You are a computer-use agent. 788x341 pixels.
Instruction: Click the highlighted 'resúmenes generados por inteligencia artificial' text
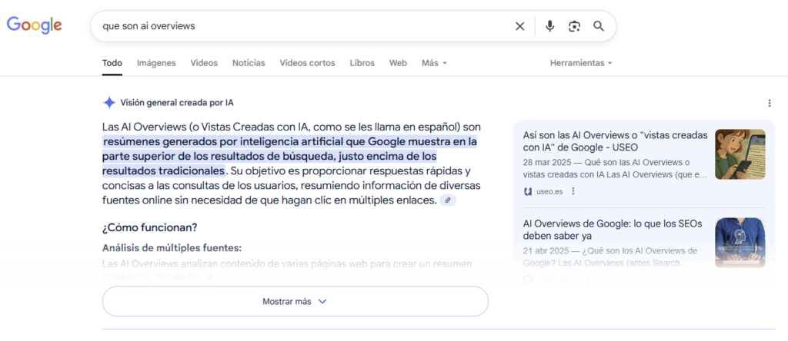click(223, 141)
